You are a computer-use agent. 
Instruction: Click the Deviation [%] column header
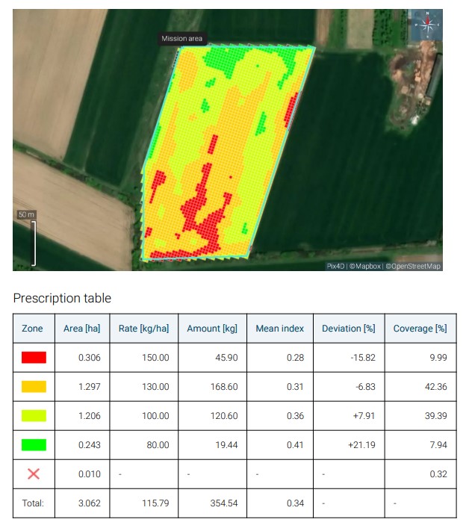click(347, 329)
